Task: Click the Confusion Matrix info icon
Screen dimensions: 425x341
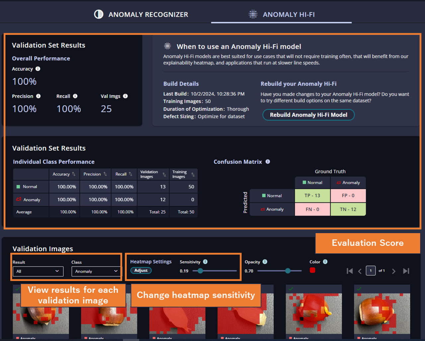Action: click(268, 162)
